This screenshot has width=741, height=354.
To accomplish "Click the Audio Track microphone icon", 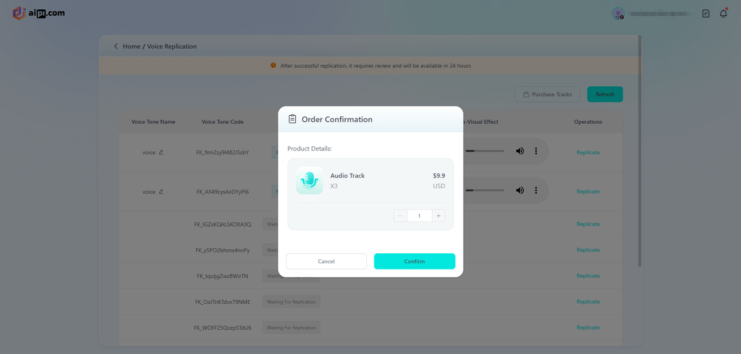I will (310, 180).
